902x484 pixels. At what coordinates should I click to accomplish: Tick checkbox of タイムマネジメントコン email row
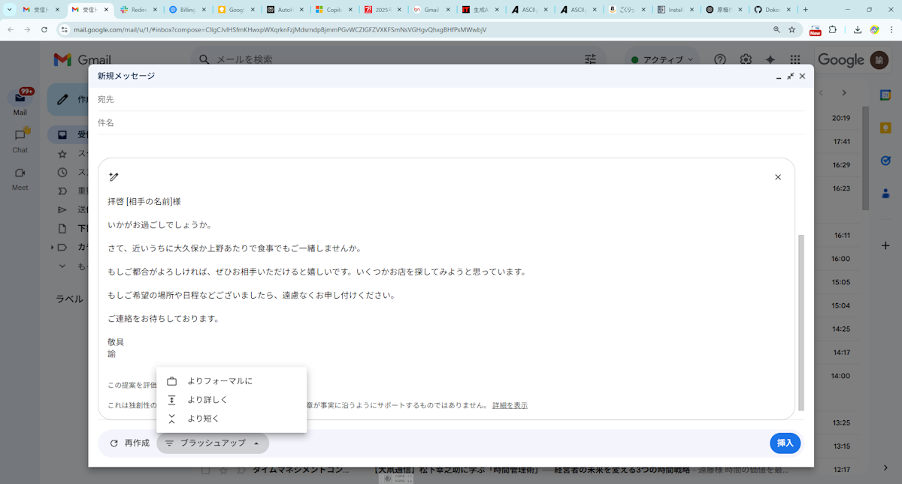click(205, 470)
